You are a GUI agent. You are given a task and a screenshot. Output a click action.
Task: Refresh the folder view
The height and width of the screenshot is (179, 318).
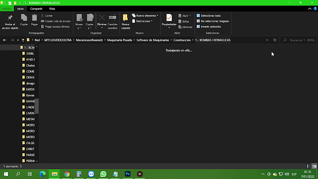[275, 40]
